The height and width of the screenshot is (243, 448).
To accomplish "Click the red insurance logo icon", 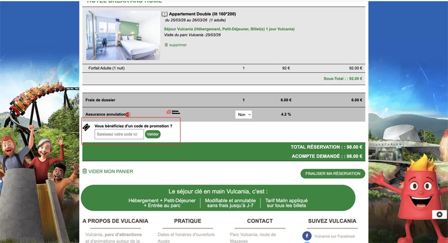I will tap(169, 112).
